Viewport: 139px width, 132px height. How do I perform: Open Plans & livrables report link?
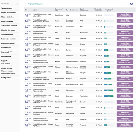[7, 68]
